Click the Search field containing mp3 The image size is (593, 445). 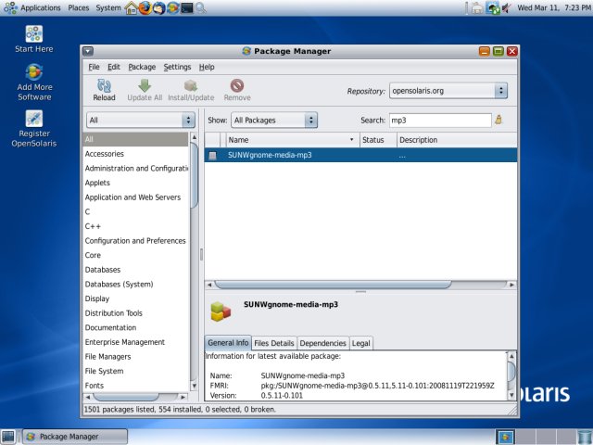tap(440, 120)
